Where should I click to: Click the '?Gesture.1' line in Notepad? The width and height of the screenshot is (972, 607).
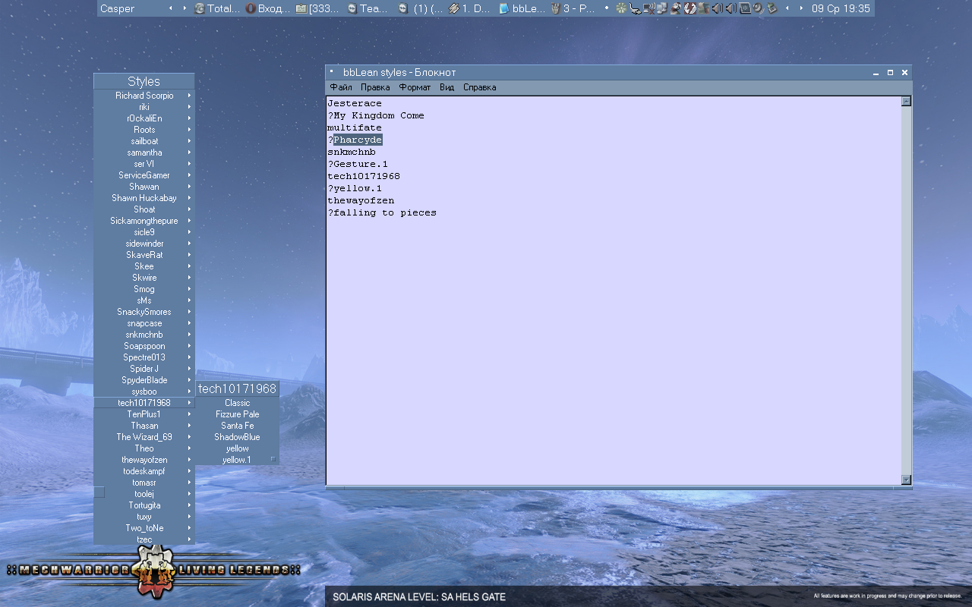pyautogui.click(x=358, y=164)
